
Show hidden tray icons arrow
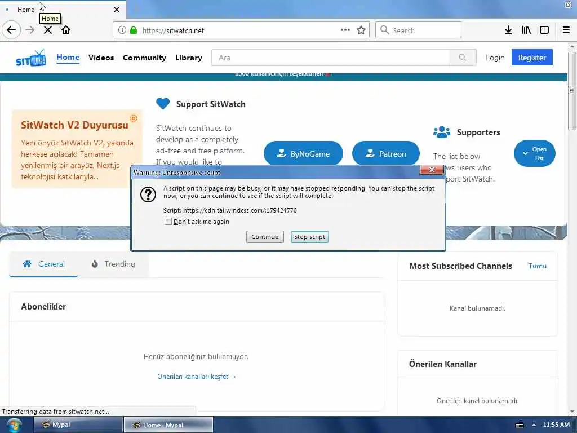534,425
